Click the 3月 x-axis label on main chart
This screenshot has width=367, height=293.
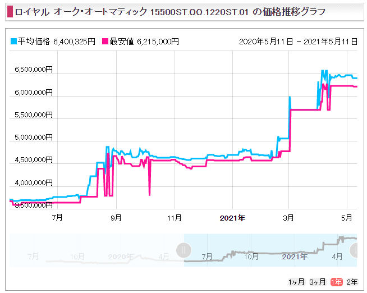[x=288, y=218]
